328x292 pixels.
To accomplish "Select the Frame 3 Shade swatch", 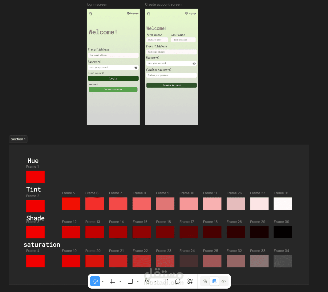I will (35, 232).
